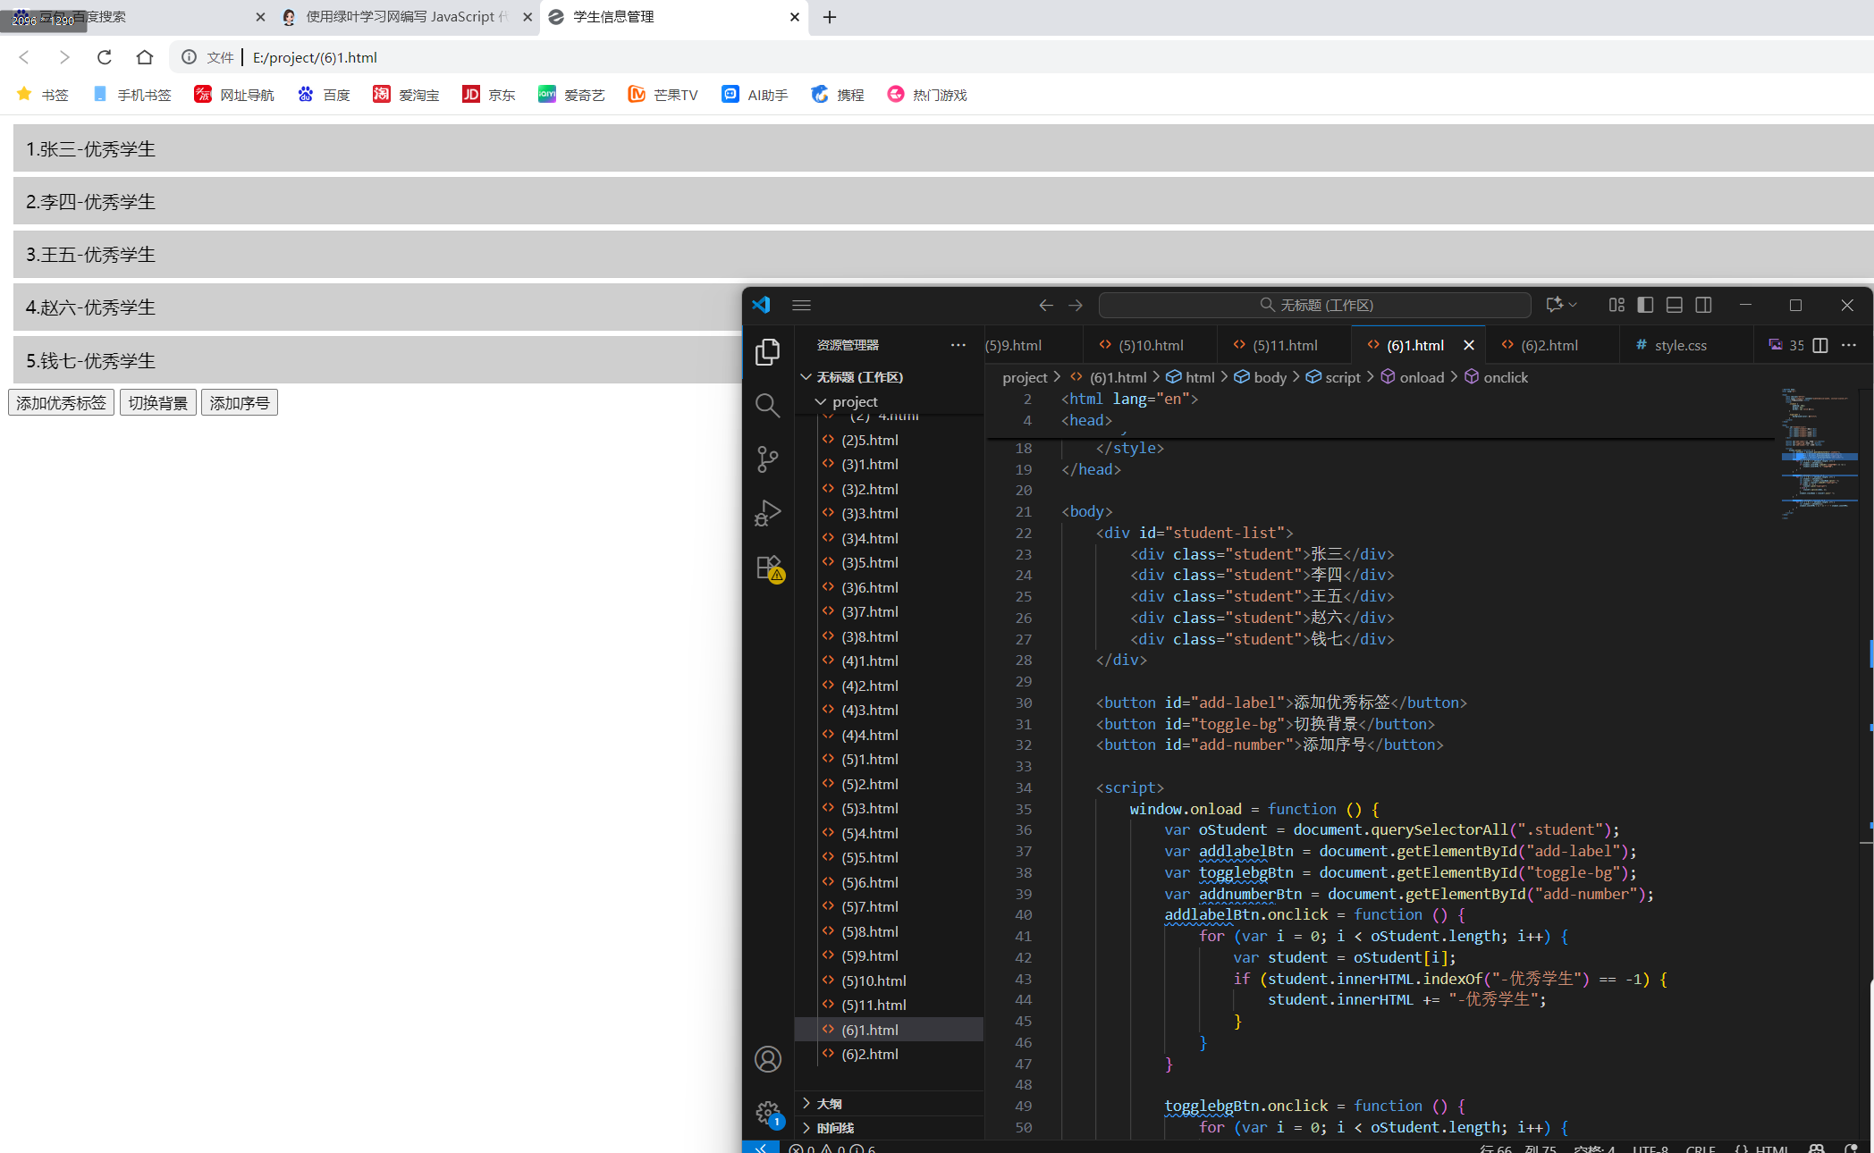Toggle the secondary side bar layout button
This screenshot has height=1153, width=1874.
tap(1704, 305)
